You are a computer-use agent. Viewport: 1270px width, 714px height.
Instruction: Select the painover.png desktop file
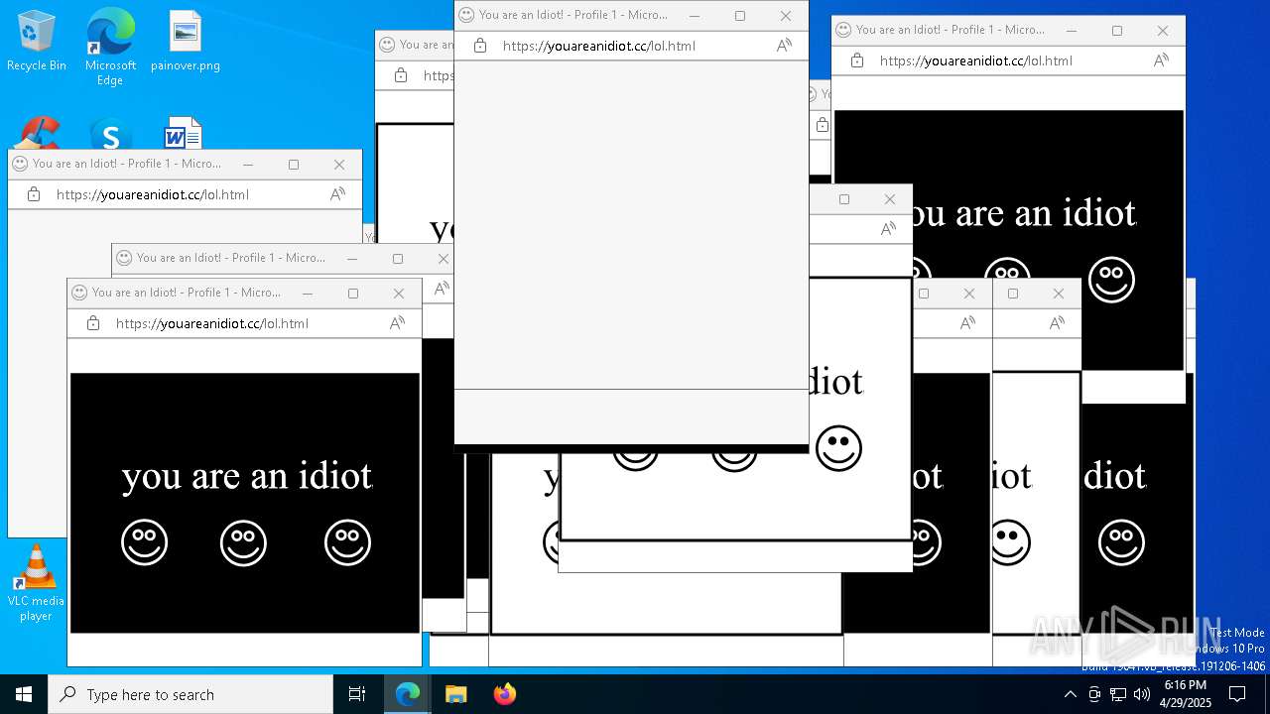186,42
